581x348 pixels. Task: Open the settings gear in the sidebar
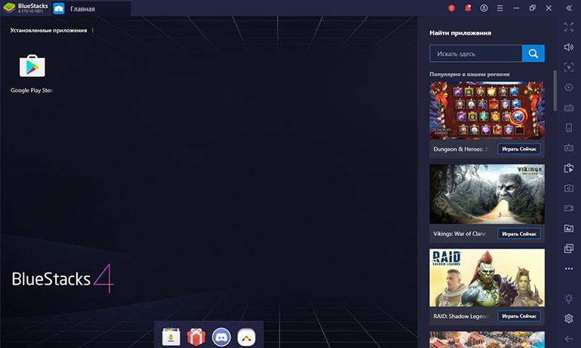coord(569,319)
